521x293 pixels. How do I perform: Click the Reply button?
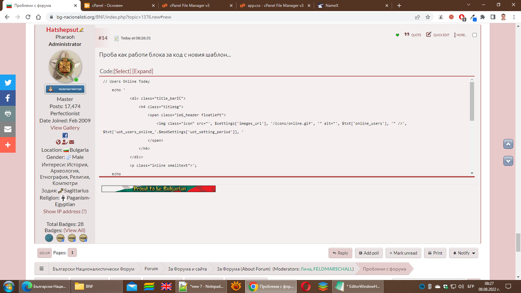click(x=340, y=253)
